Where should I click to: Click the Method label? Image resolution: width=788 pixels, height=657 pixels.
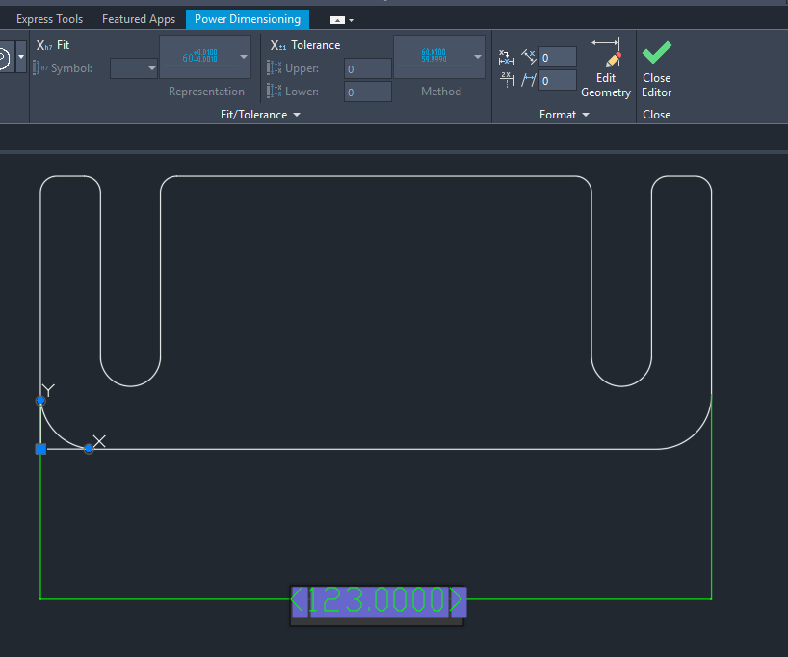(441, 92)
